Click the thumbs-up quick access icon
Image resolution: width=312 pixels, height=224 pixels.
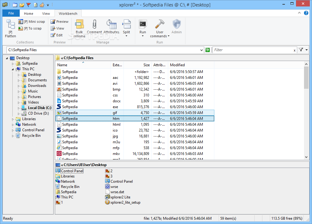[x=42, y=5]
